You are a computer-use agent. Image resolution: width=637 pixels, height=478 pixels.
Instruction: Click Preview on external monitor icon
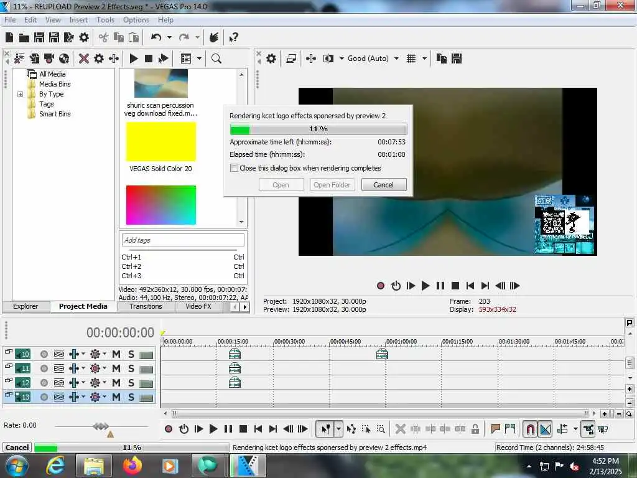pyautogui.click(x=291, y=59)
